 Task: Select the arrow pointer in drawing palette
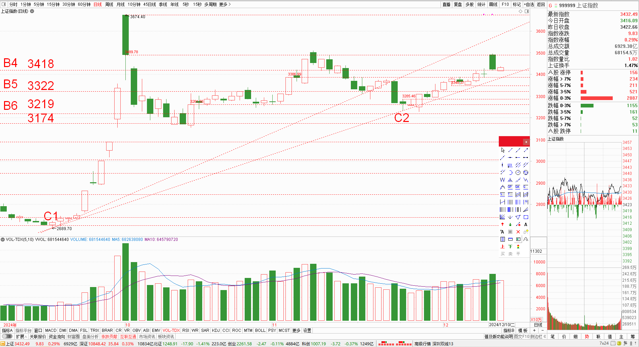coord(503,150)
